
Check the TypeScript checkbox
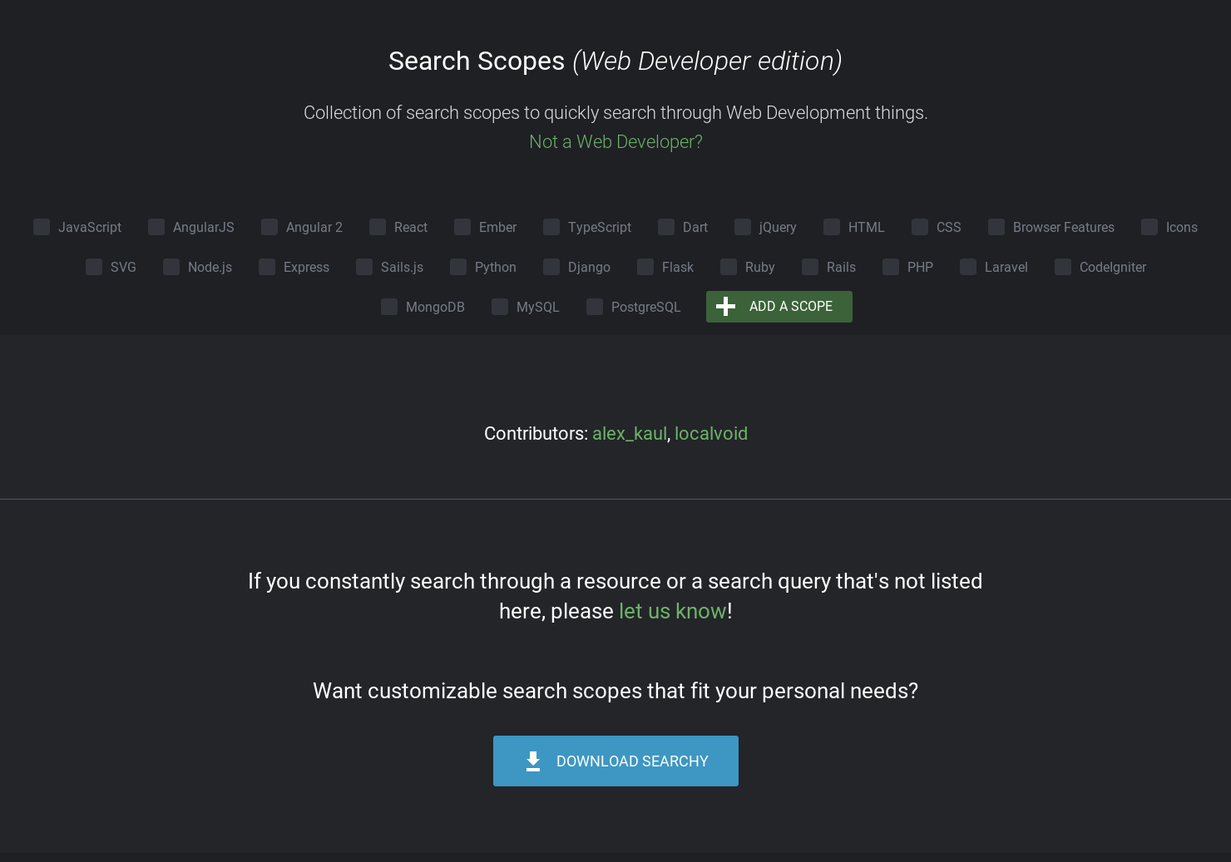click(551, 227)
